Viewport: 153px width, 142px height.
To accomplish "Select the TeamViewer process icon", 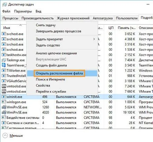I will (x=4, y=65).
